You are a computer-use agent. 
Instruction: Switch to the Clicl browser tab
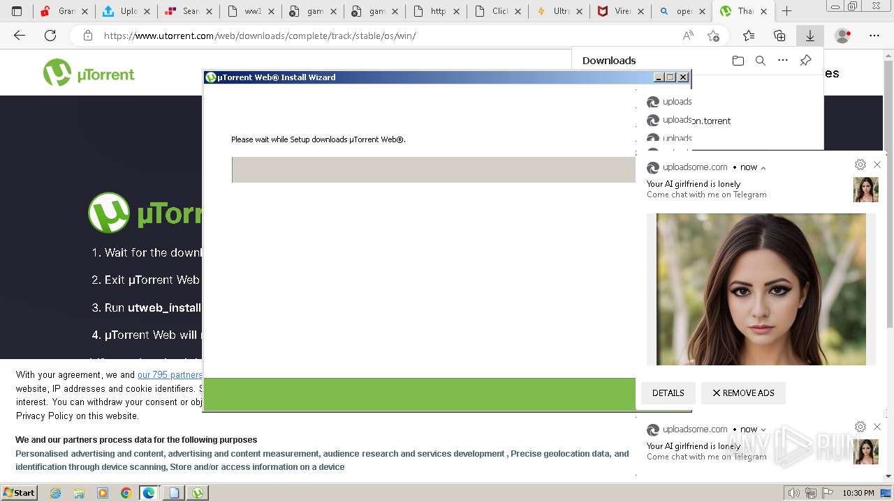497,11
